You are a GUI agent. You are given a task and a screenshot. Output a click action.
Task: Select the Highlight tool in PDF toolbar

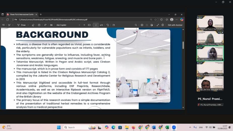pos(9,25)
